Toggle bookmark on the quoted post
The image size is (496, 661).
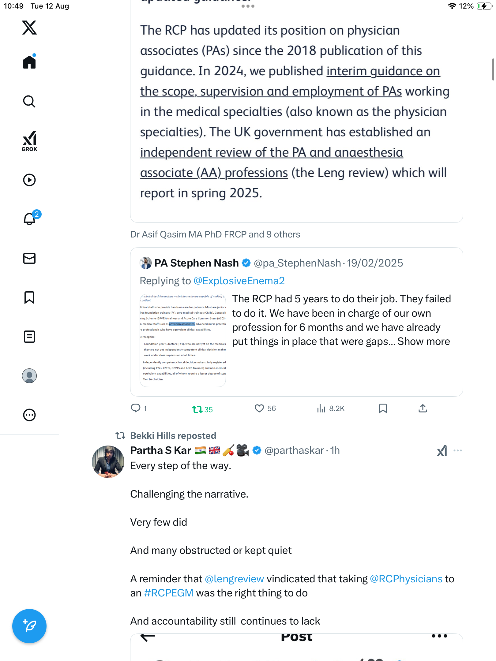pos(383,408)
